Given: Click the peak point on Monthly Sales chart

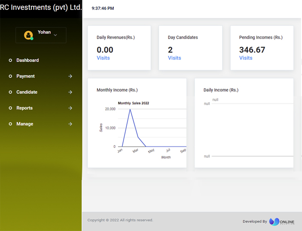Looking at the screenshot, I should pos(130,109).
